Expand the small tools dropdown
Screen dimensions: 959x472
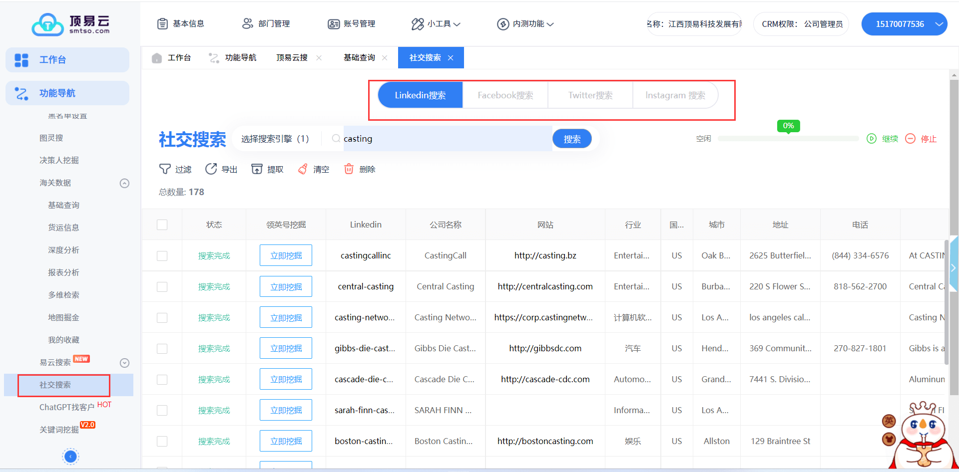coord(436,24)
